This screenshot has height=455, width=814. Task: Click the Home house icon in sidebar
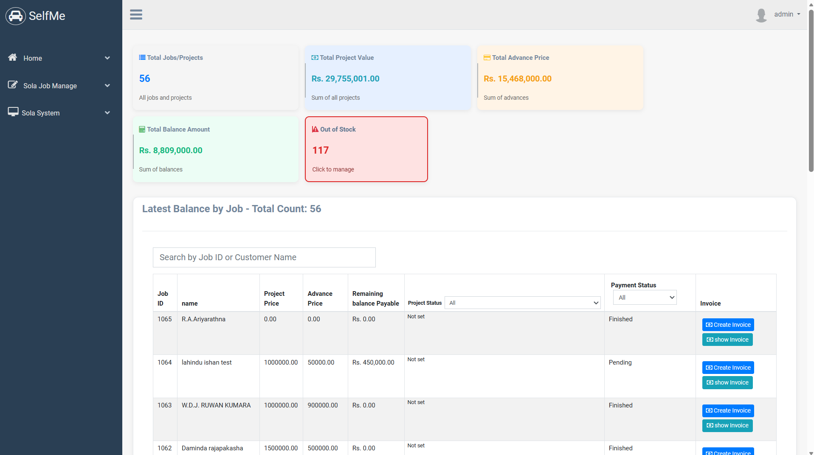[x=13, y=57]
